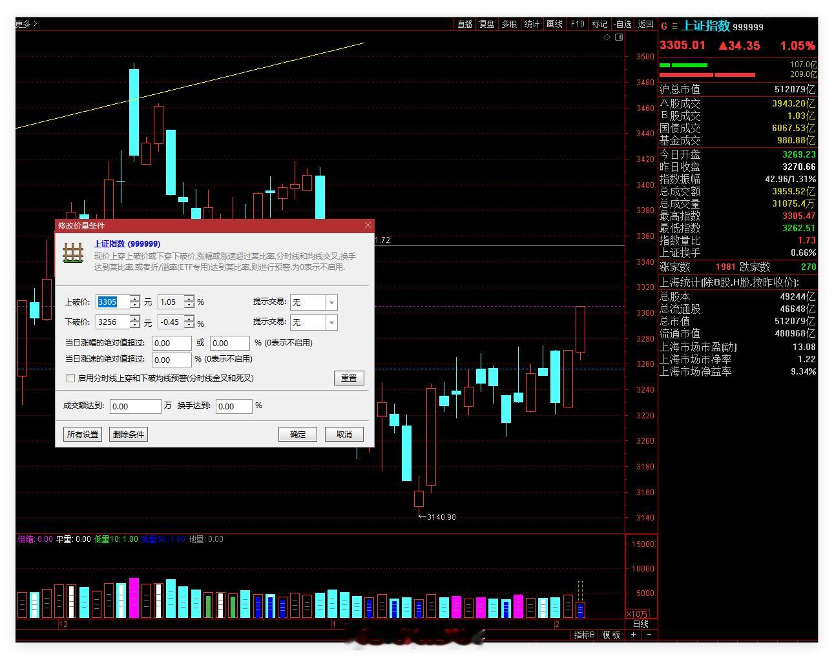Remove from watchlist via -自选
Image resolution: width=834 pixels, height=658 pixels.
pyautogui.click(x=622, y=24)
